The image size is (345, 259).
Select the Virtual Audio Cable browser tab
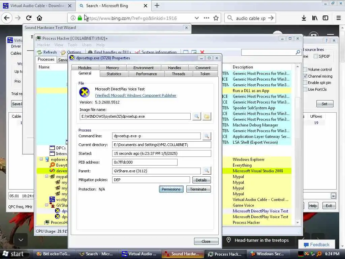click(x=37, y=6)
